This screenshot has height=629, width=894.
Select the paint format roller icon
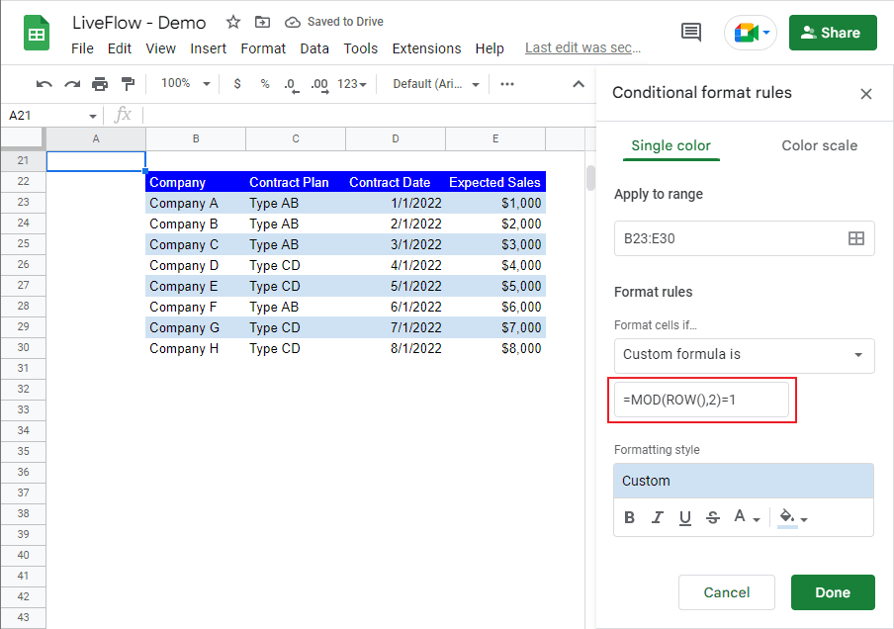128,84
